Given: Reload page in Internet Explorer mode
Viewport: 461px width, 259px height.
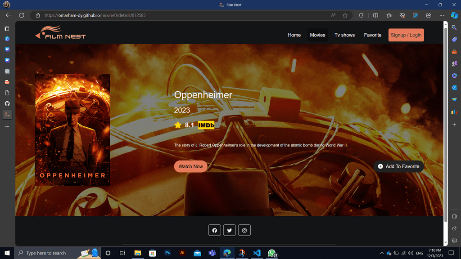Looking at the screenshot, I should [x=415, y=15].
